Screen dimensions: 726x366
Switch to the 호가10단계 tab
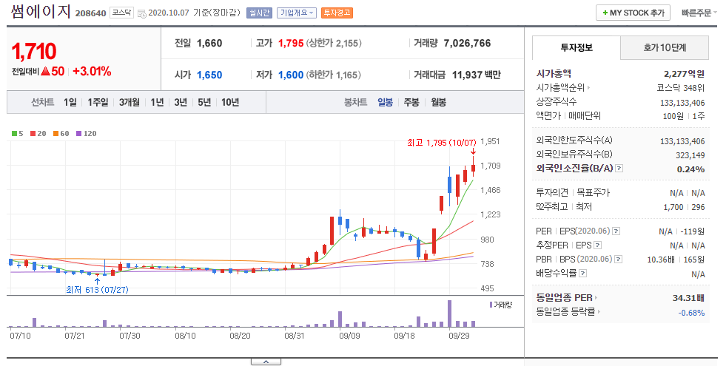point(665,47)
